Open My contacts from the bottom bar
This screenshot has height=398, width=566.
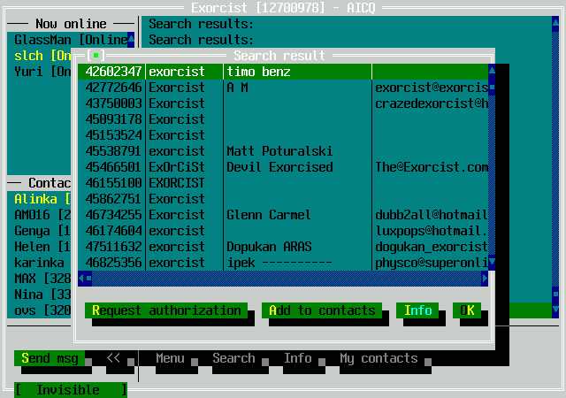(379, 358)
